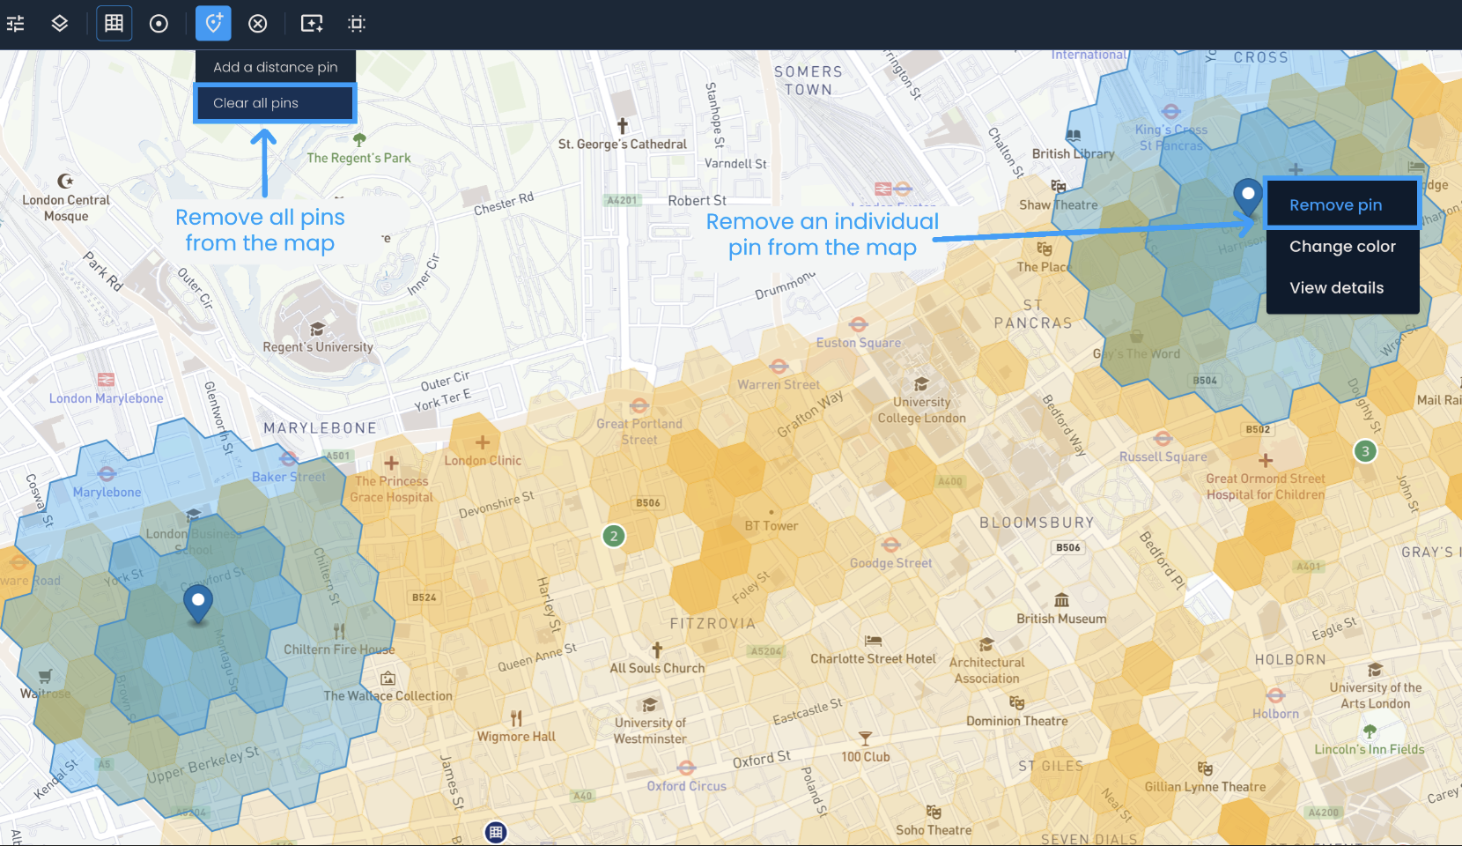Click the grid icon marker at map bottom
Screen dimensions: 1462x846
pyautogui.click(x=496, y=832)
